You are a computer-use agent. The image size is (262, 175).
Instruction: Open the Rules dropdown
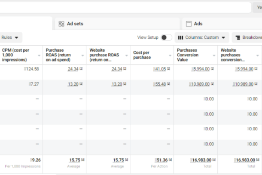tap(10, 37)
